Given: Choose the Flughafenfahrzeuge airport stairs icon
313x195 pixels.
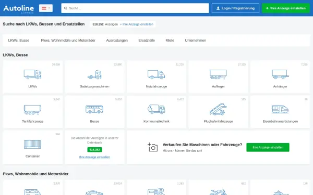Looking at the screenshot, I should click(218, 109).
